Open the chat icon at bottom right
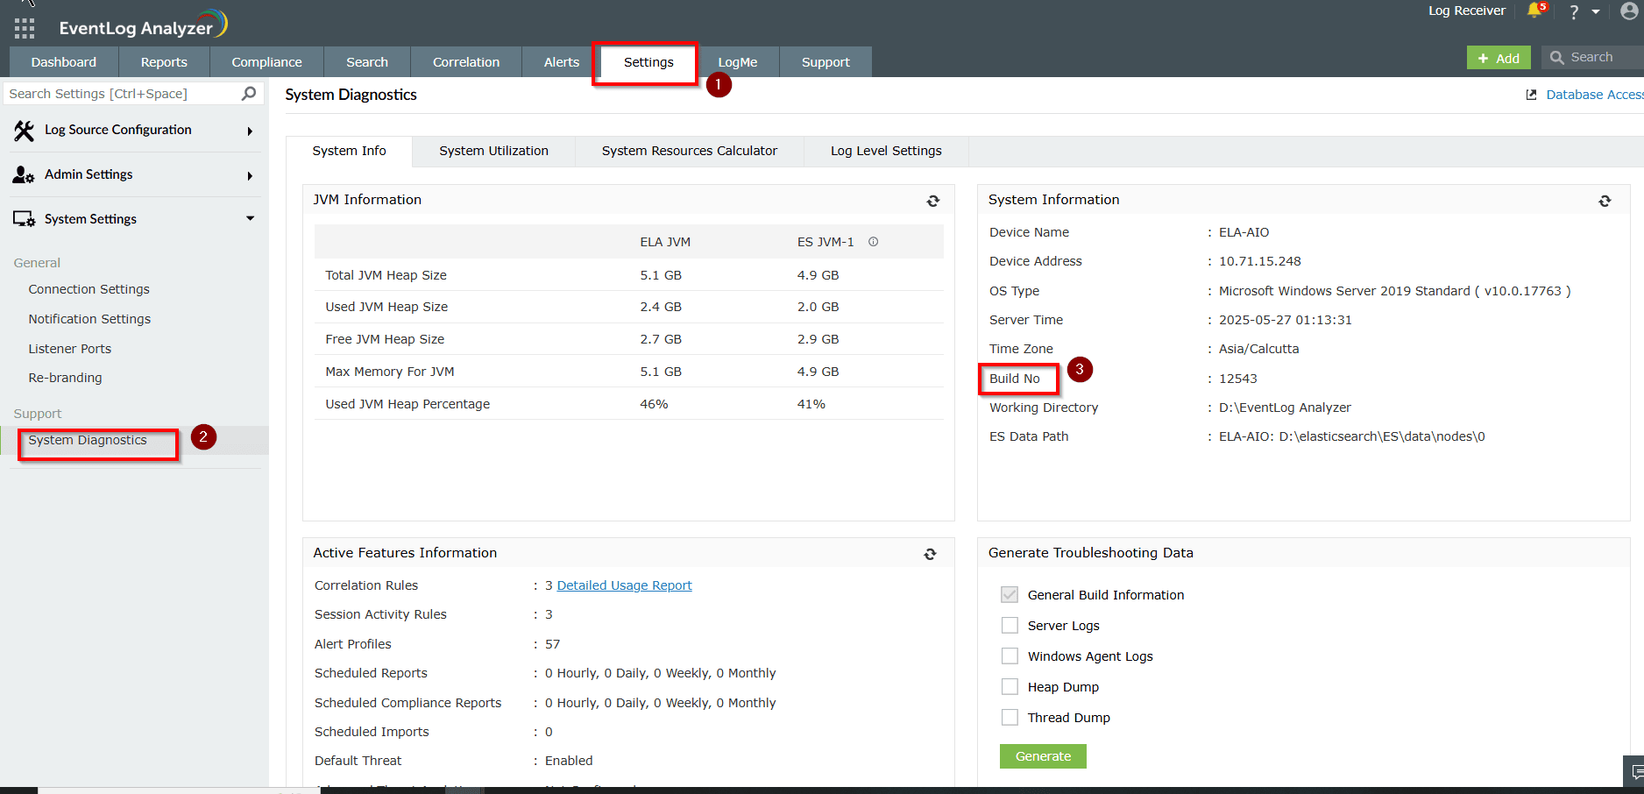This screenshot has height=794, width=1644. (1635, 772)
